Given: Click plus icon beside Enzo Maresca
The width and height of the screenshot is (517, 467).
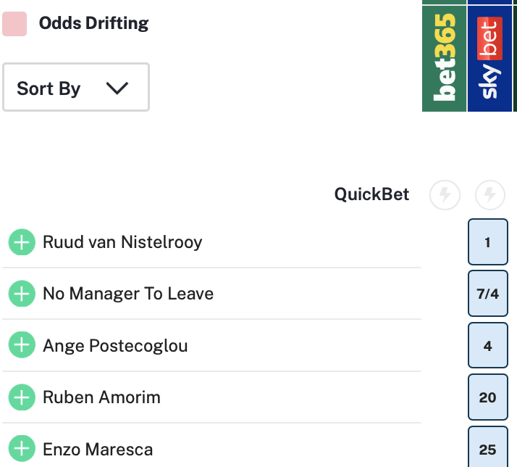Looking at the screenshot, I should pos(22,449).
